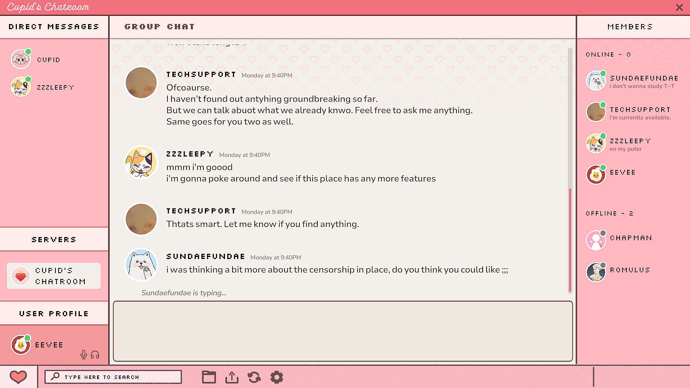Click offline member Chapman

tap(631, 238)
